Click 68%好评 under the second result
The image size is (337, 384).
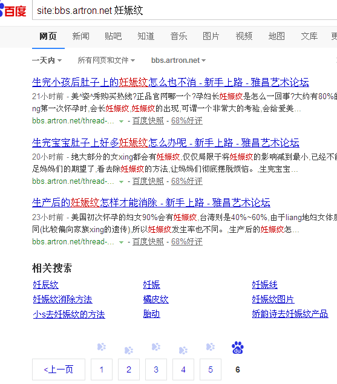click(187, 181)
